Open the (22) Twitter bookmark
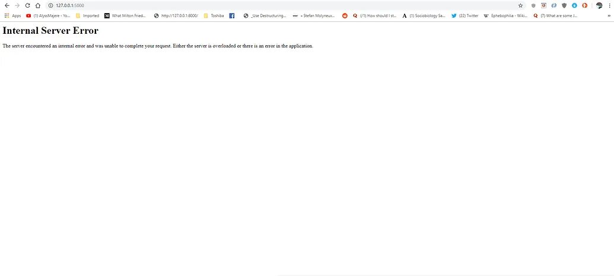 (465, 16)
